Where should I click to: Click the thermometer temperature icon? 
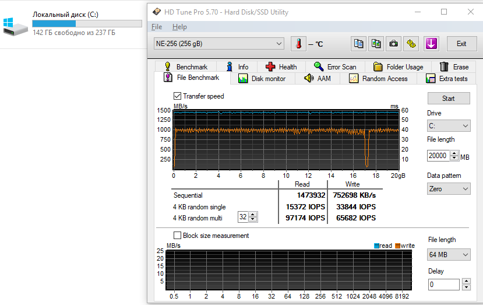point(298,44)
